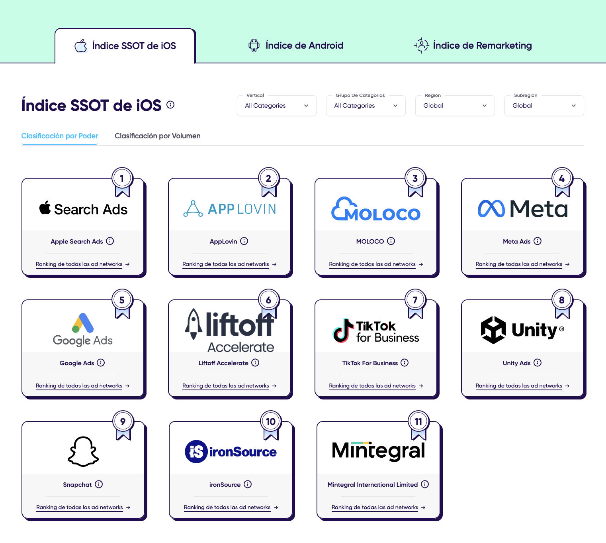
Task: Click the Unity logo in card 8
Action: click(x=522, y=330)
